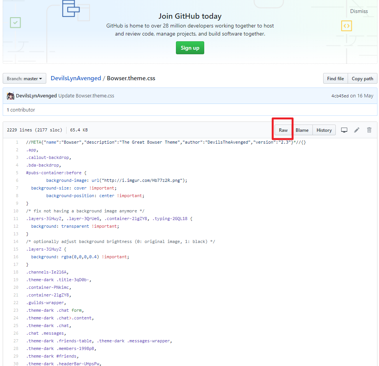The width and height of the screenshot is (379, 366).
Task: Select the Raw view button highlighted in red
Action: coord(283,130)
